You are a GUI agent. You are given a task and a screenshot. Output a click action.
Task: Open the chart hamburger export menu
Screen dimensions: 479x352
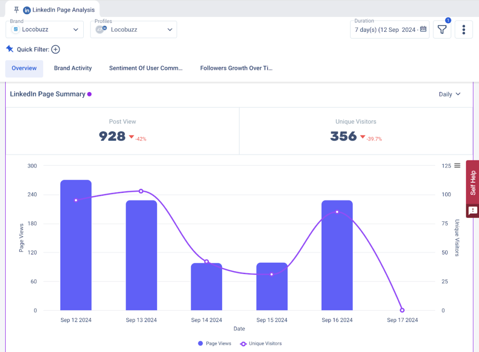tap(457, 165)
